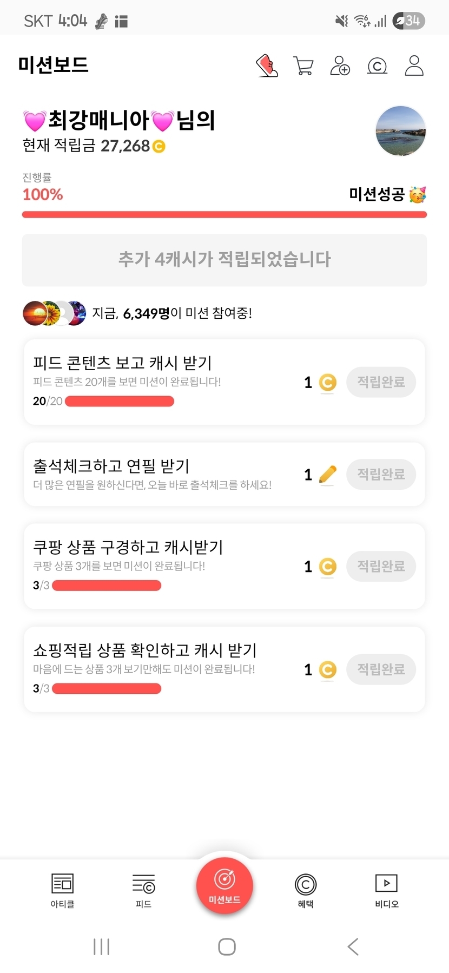Viewport: 449px width, 973px height.
Task: Switch to the 비디오 tab
Action: coord(386,890)
